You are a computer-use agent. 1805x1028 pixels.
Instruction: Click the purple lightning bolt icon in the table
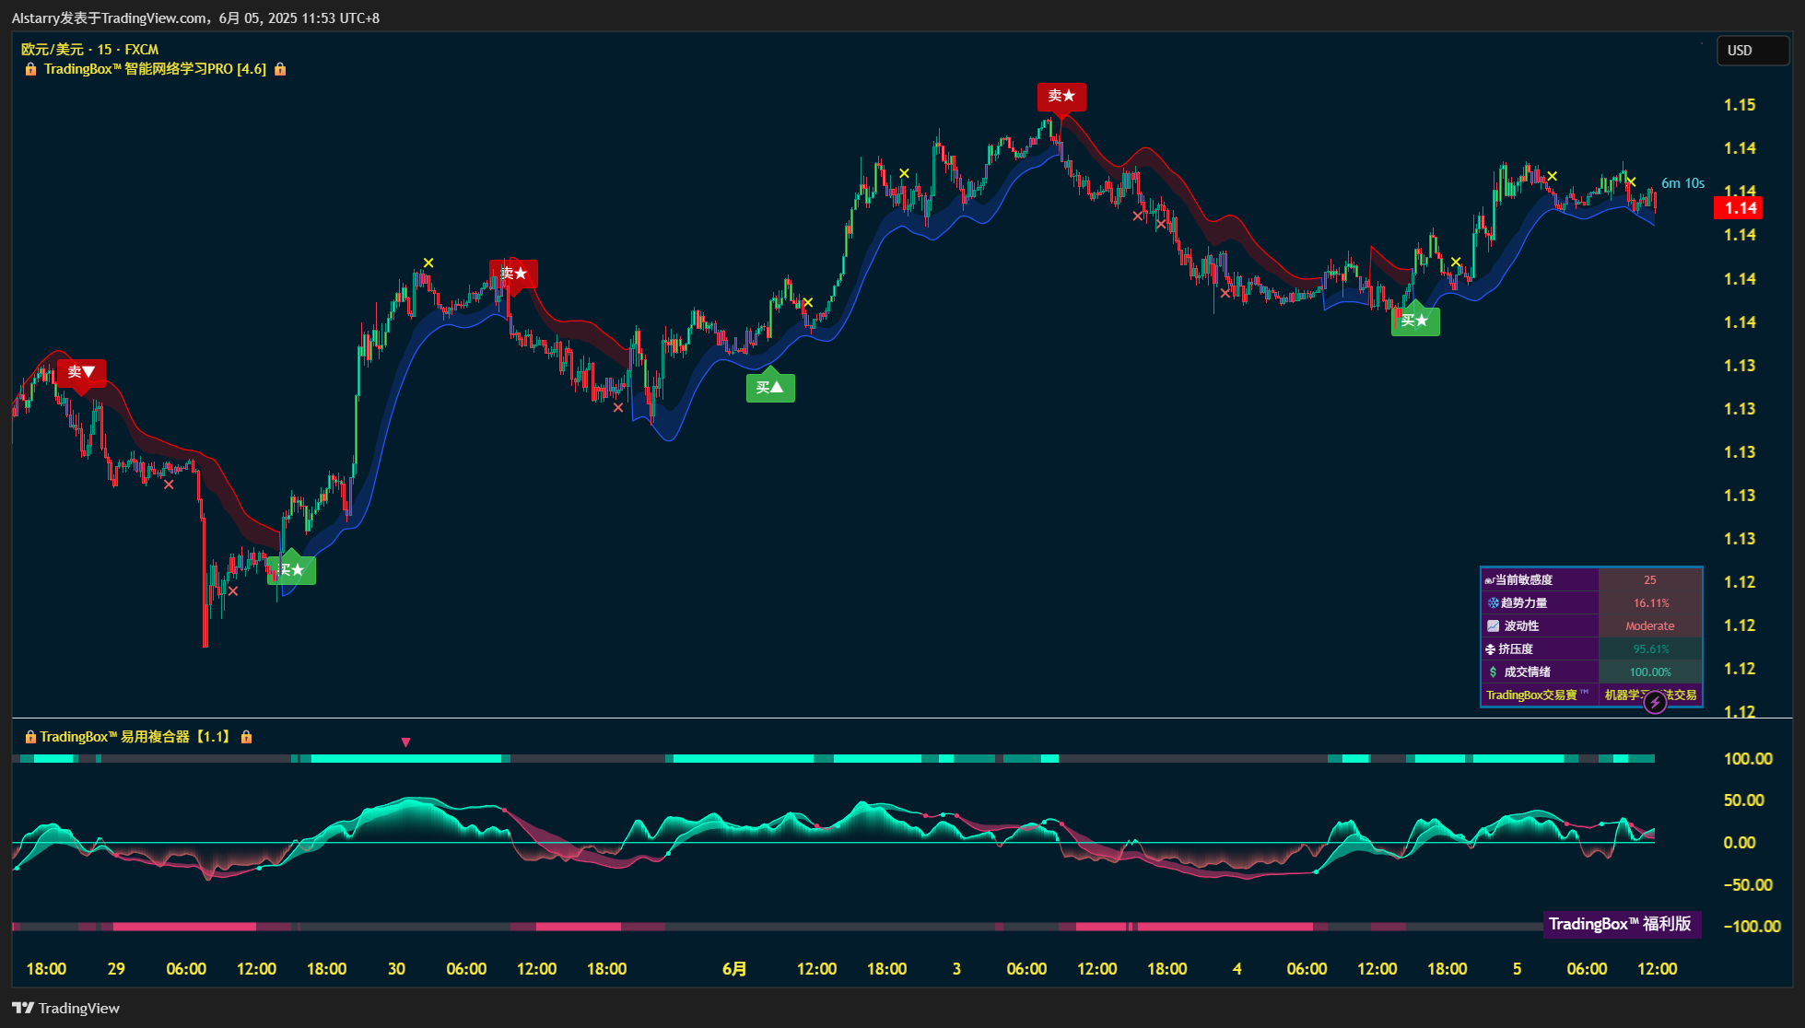1655,703
